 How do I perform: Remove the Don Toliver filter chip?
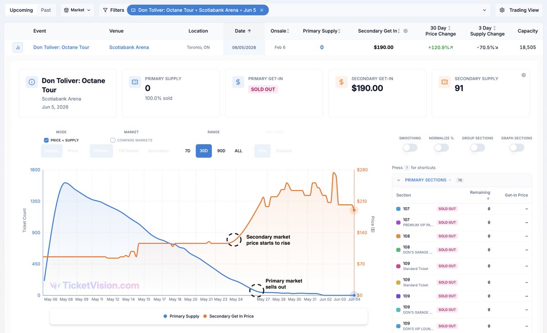tap(262, 10)
